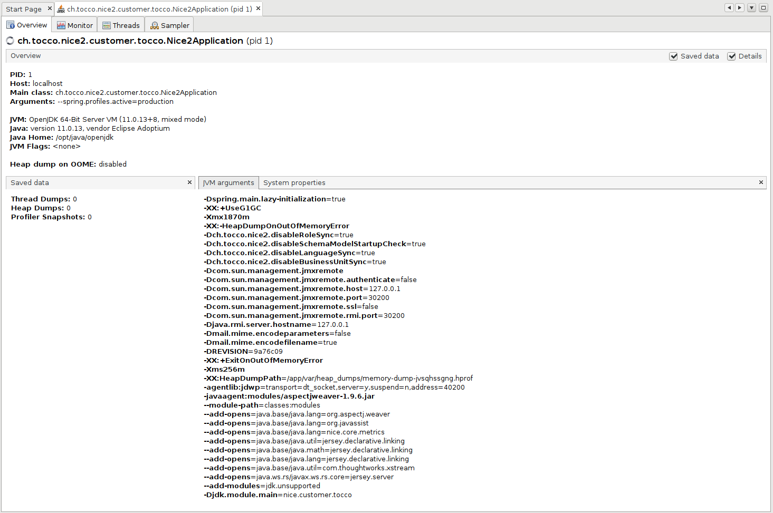Screen dimensions: 773x513
Task: Click the Main class line
Action: point(113,92)
